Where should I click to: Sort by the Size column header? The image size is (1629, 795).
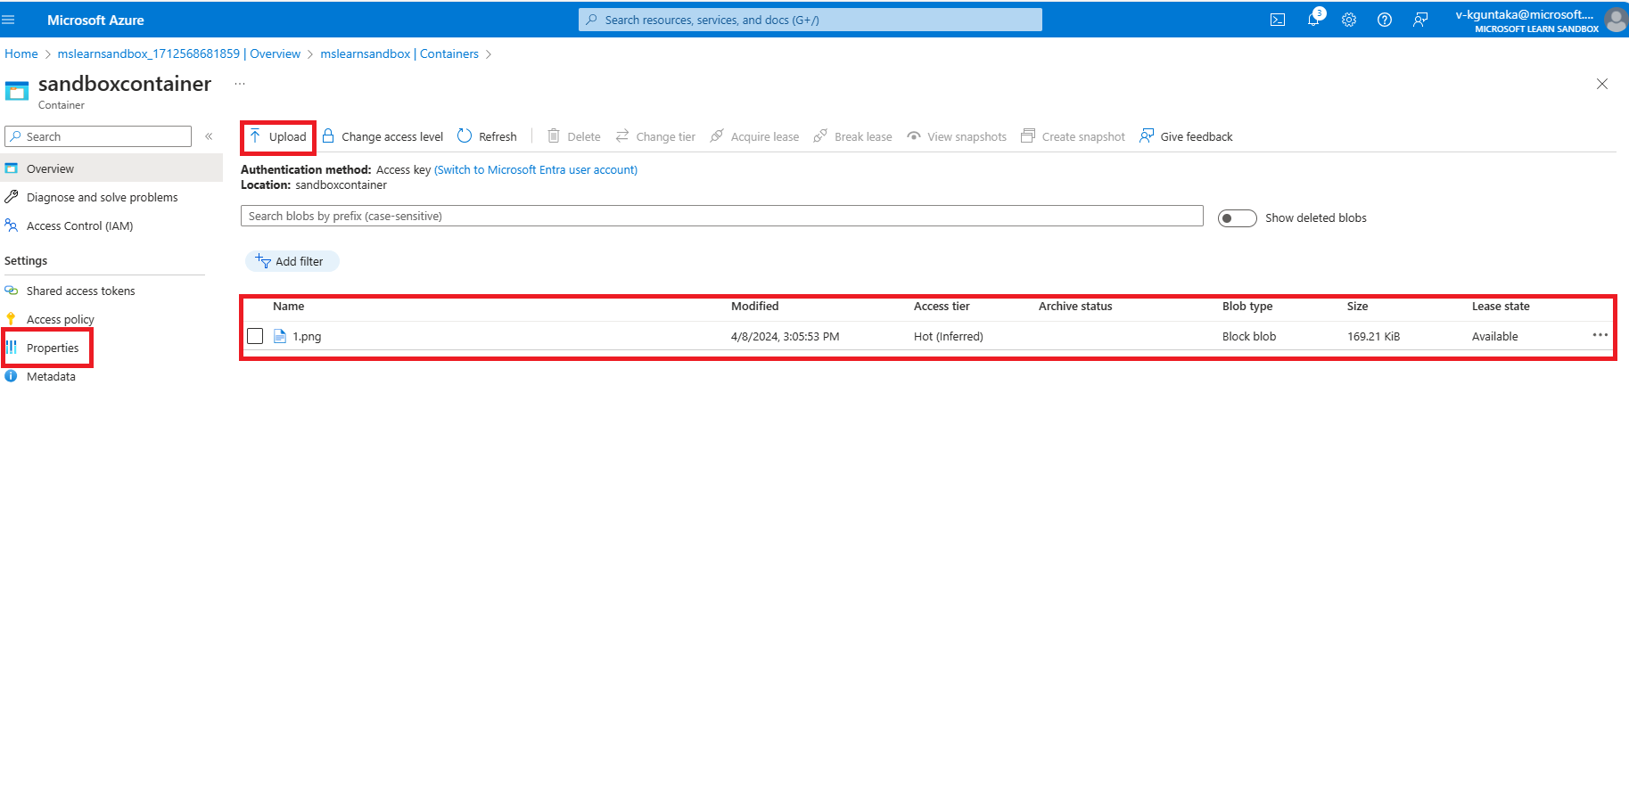click(1357, 306)
